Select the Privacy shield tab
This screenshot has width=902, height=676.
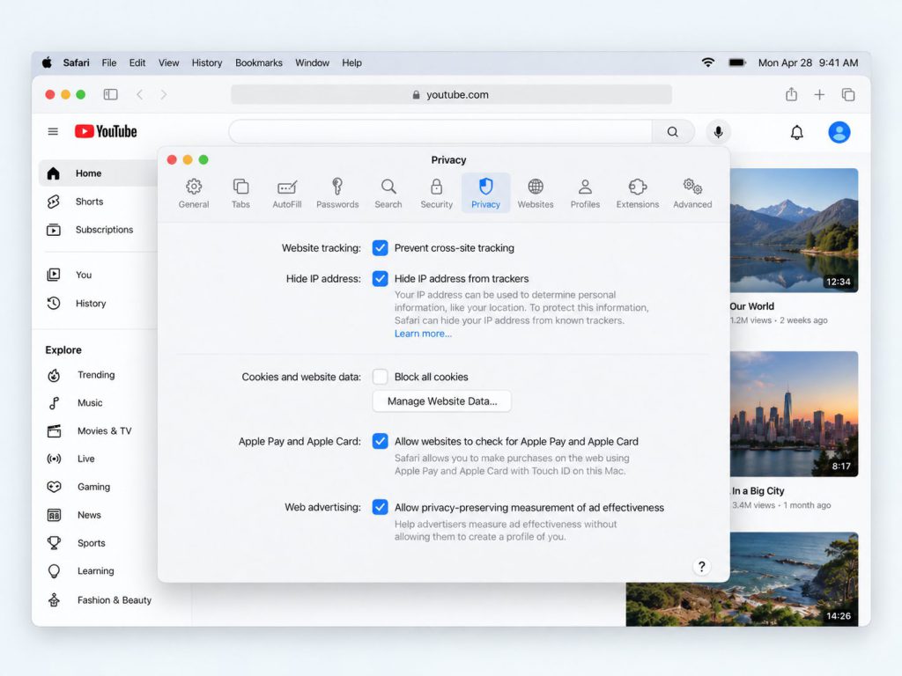[x=486, y=193]
